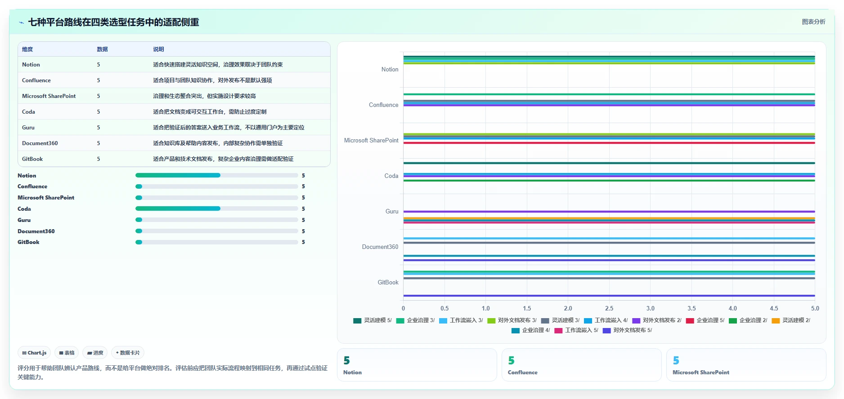Click the Document360 progress bar
The width and height of the screenshot is (844, 399).
[217, 231]
